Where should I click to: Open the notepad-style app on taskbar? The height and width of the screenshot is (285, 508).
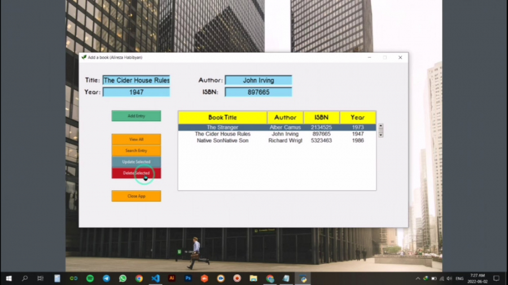pos(57,278)
